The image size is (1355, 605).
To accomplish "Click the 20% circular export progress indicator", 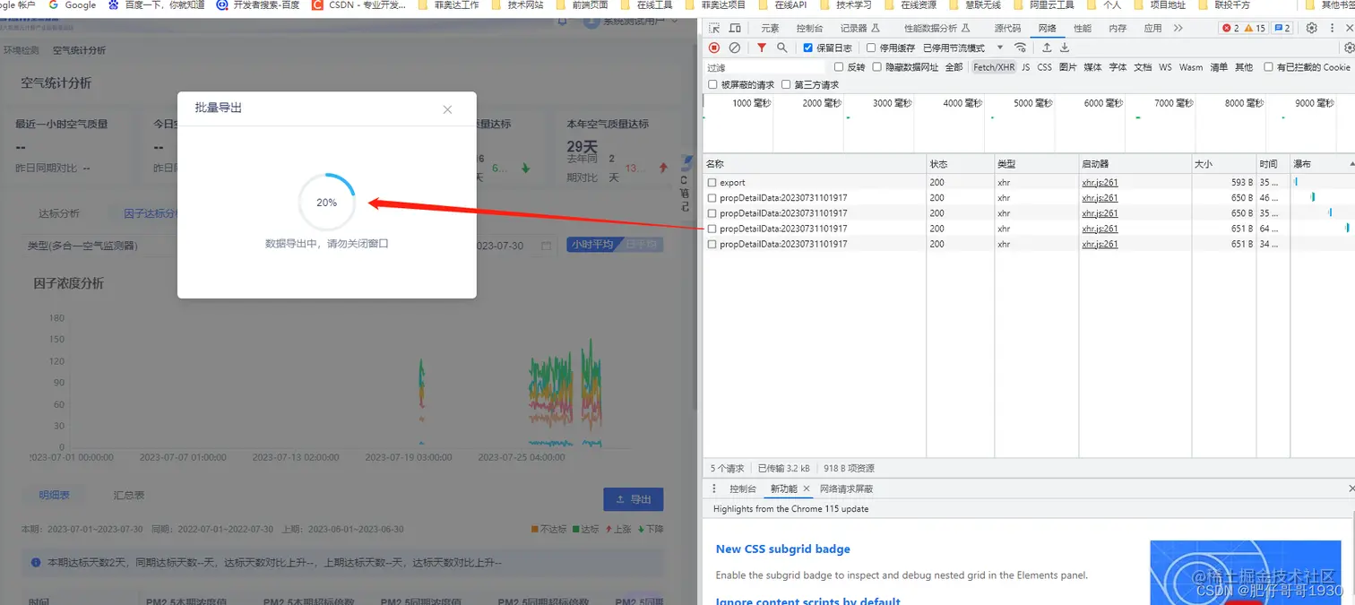I will click(x=327, y=203).
